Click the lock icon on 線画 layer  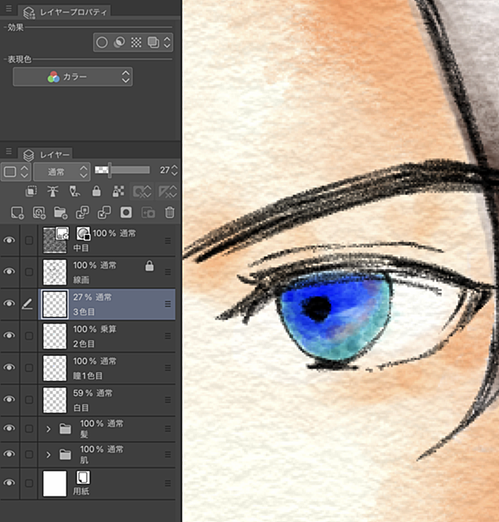pos(150,266)
